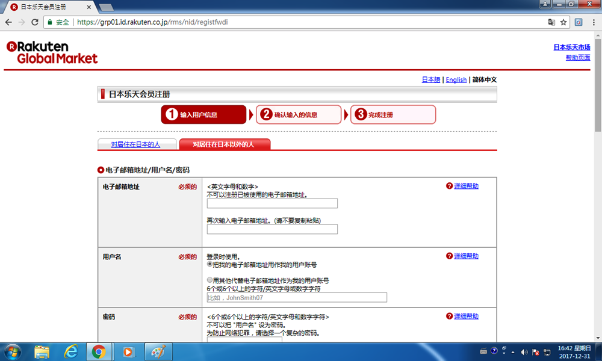602x361 pixels.
Task: Click the Rakuten Global Market logo
Action: pos(52,52)
